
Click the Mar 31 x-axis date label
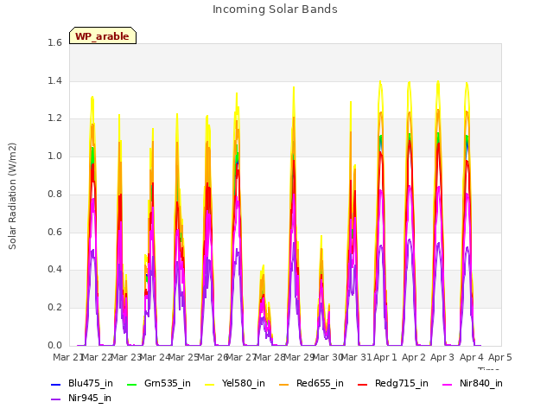tap(357, 357)
